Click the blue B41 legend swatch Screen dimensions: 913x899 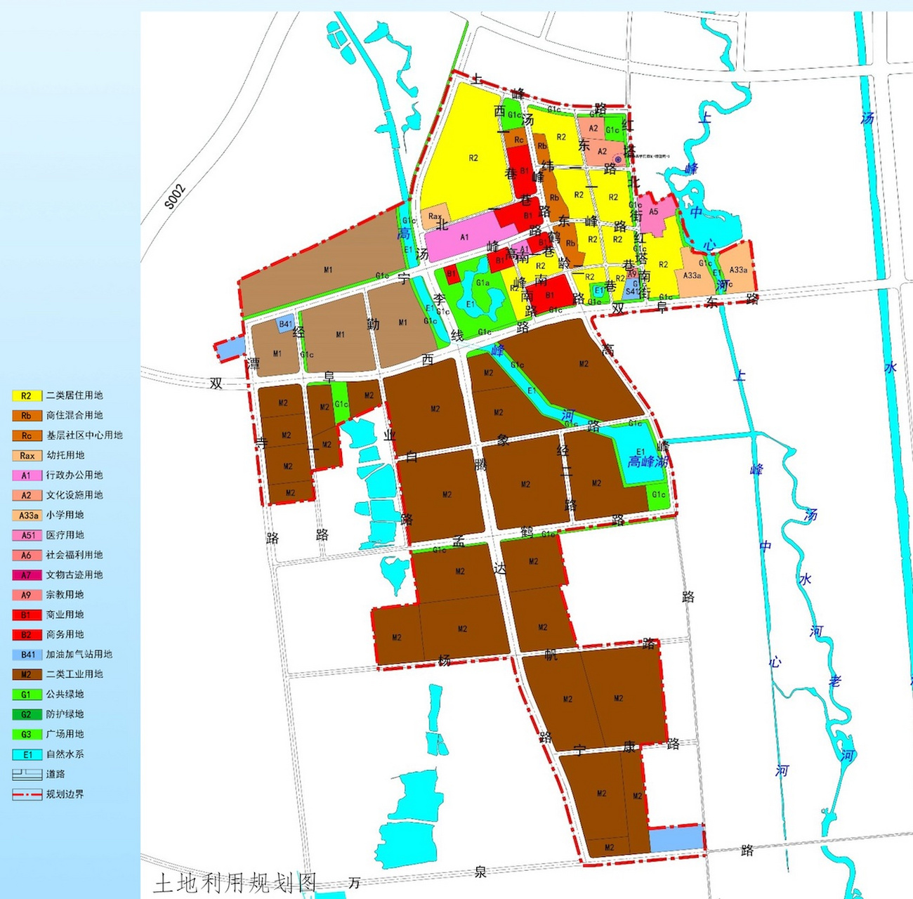(x=27, y=655)
